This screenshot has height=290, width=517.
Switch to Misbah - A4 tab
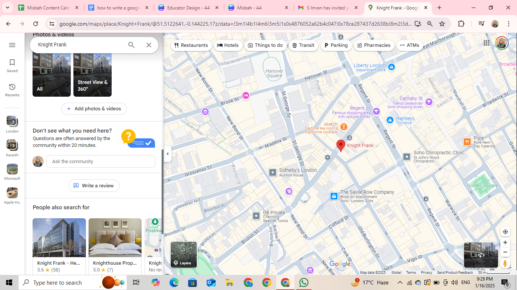tap(259, 8)
